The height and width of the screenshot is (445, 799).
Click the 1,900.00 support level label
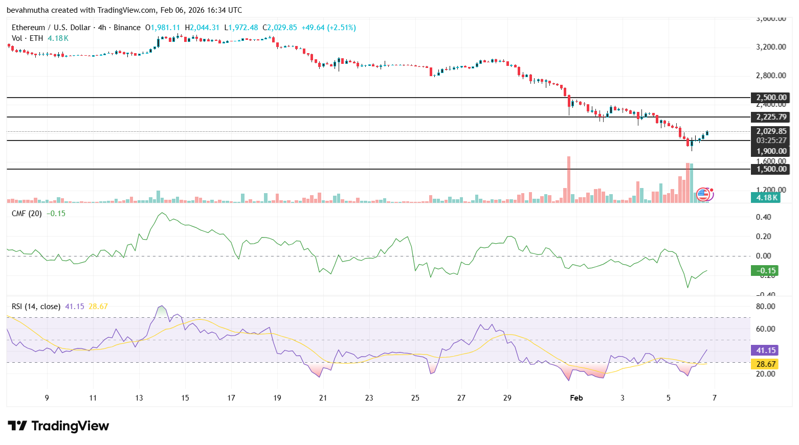[x=770, y=151]
